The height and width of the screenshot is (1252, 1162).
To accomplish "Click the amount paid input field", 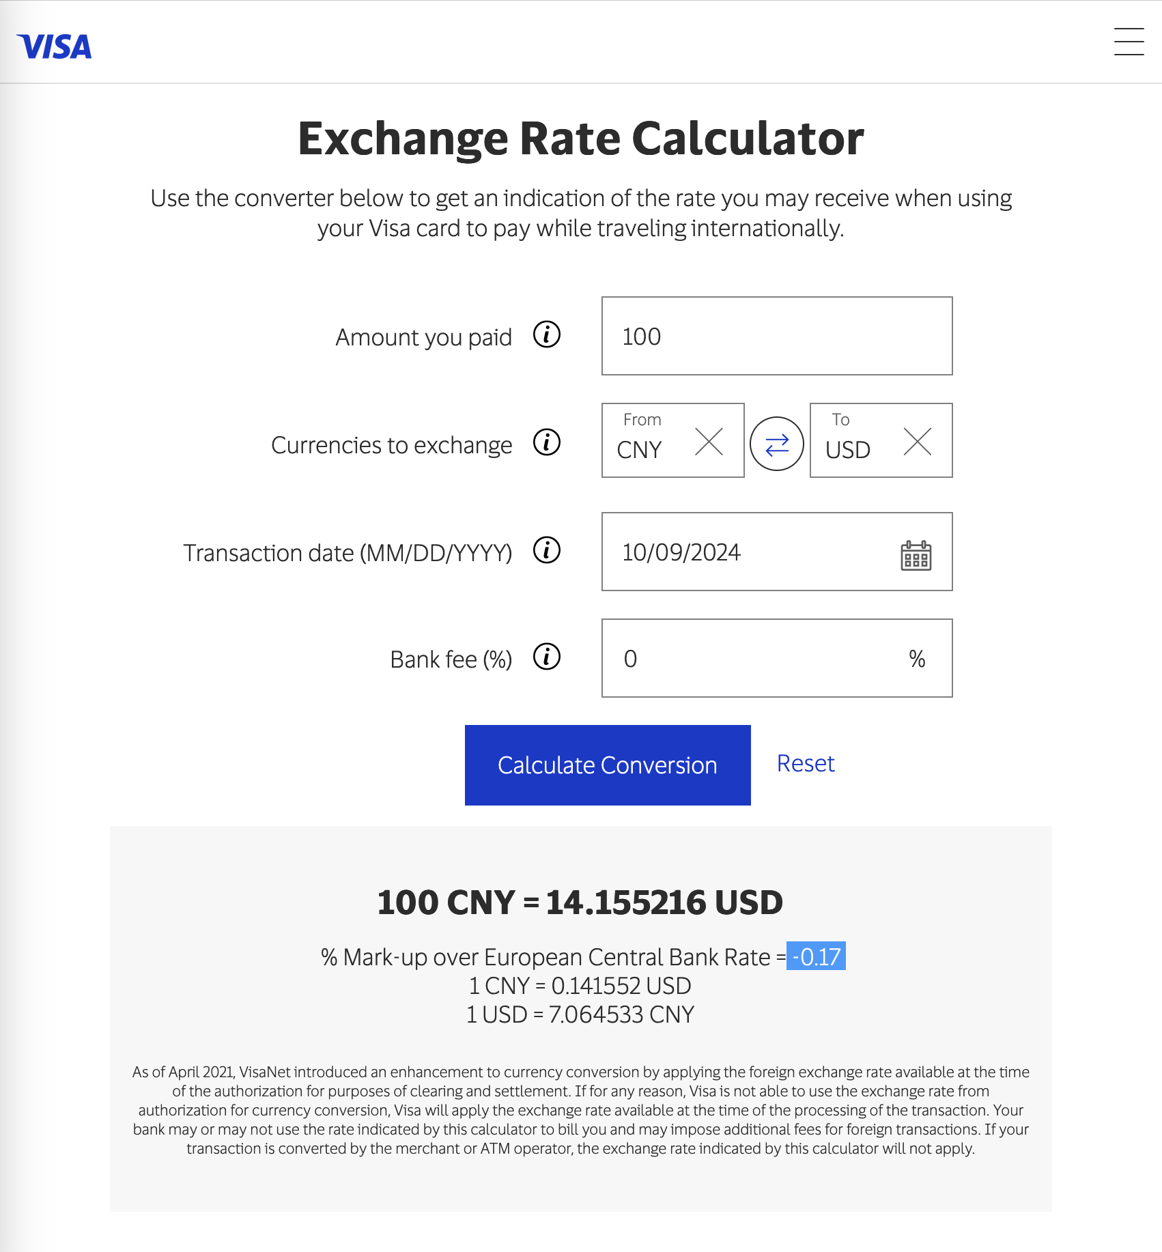I will point(776,336).
